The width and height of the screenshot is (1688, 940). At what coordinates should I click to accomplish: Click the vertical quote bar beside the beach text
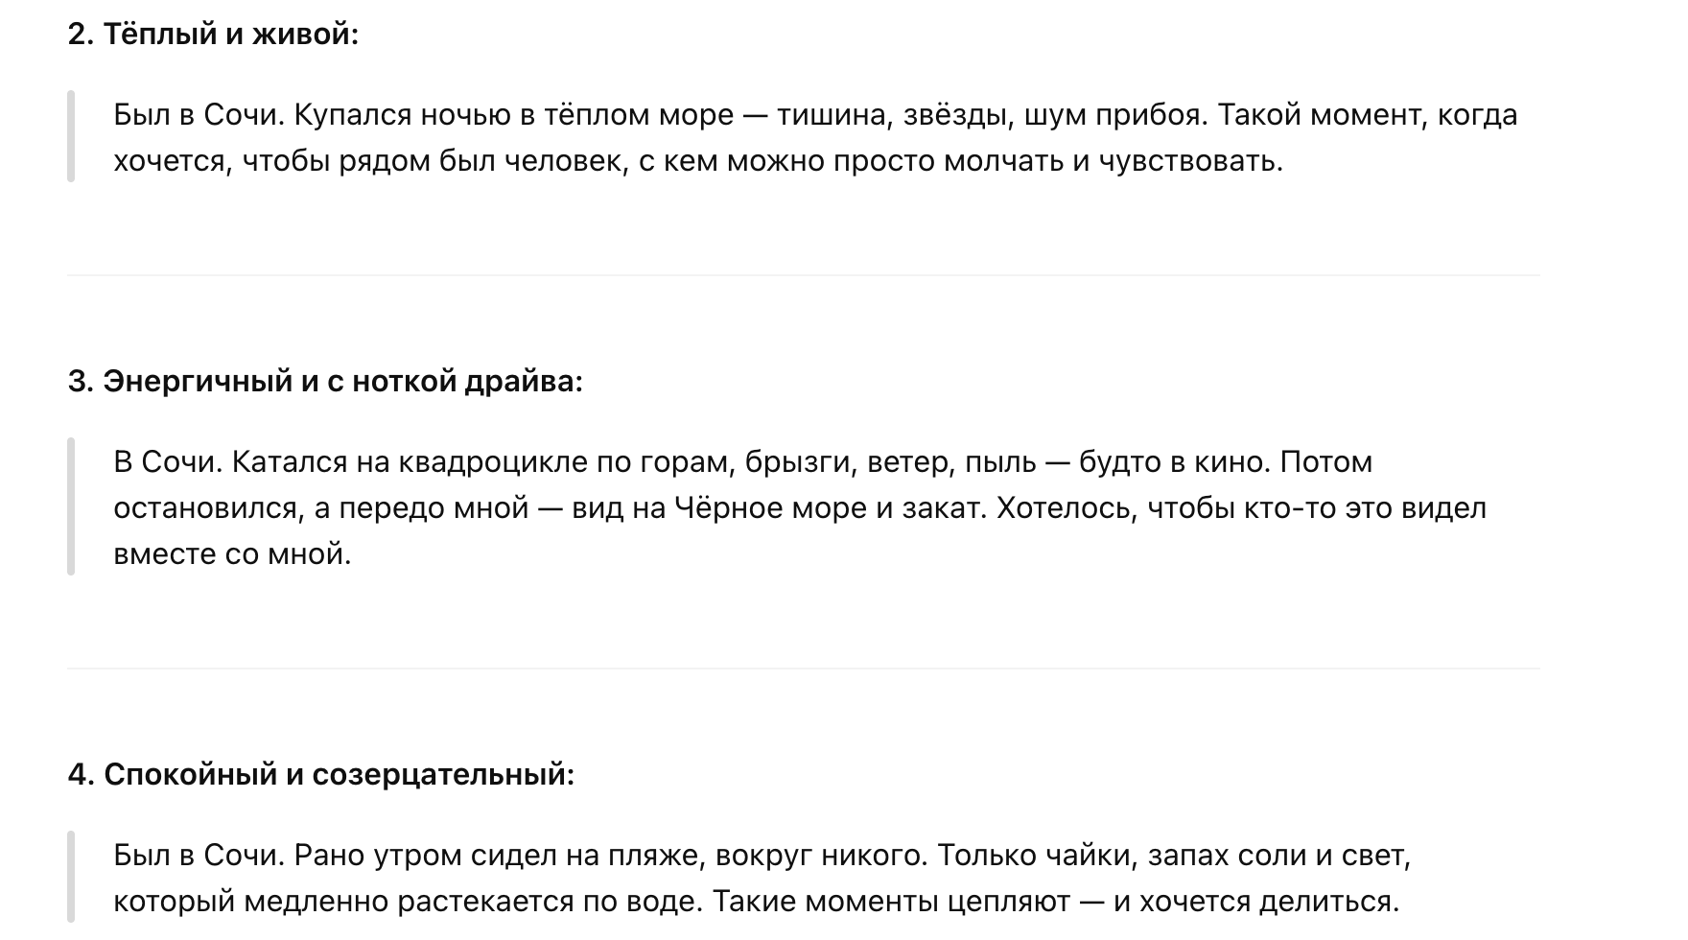[x=71, y=877]
